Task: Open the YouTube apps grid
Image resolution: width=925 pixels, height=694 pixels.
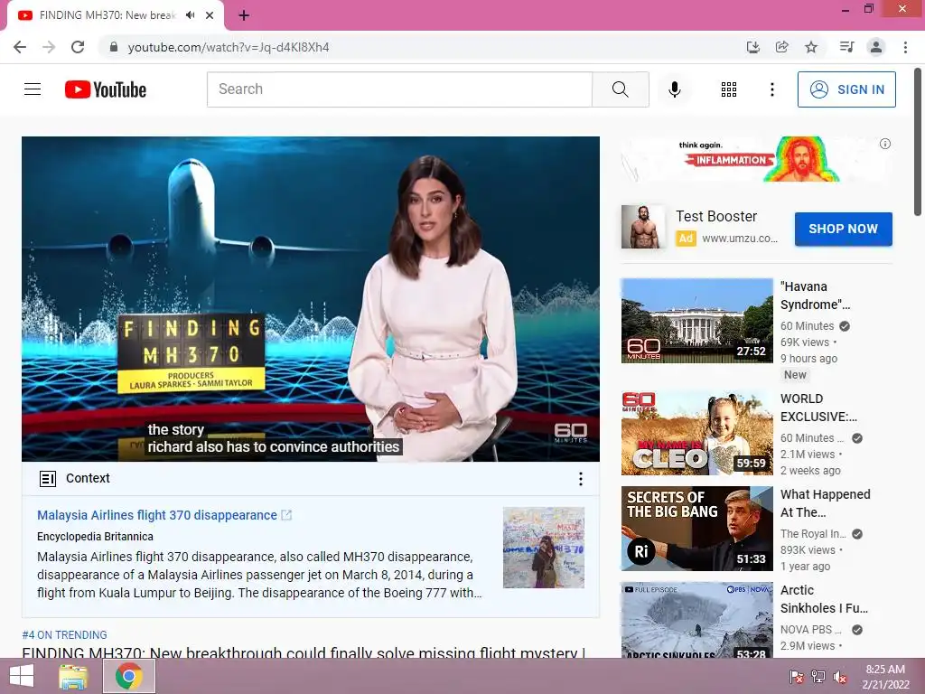Action: (729, 89)
